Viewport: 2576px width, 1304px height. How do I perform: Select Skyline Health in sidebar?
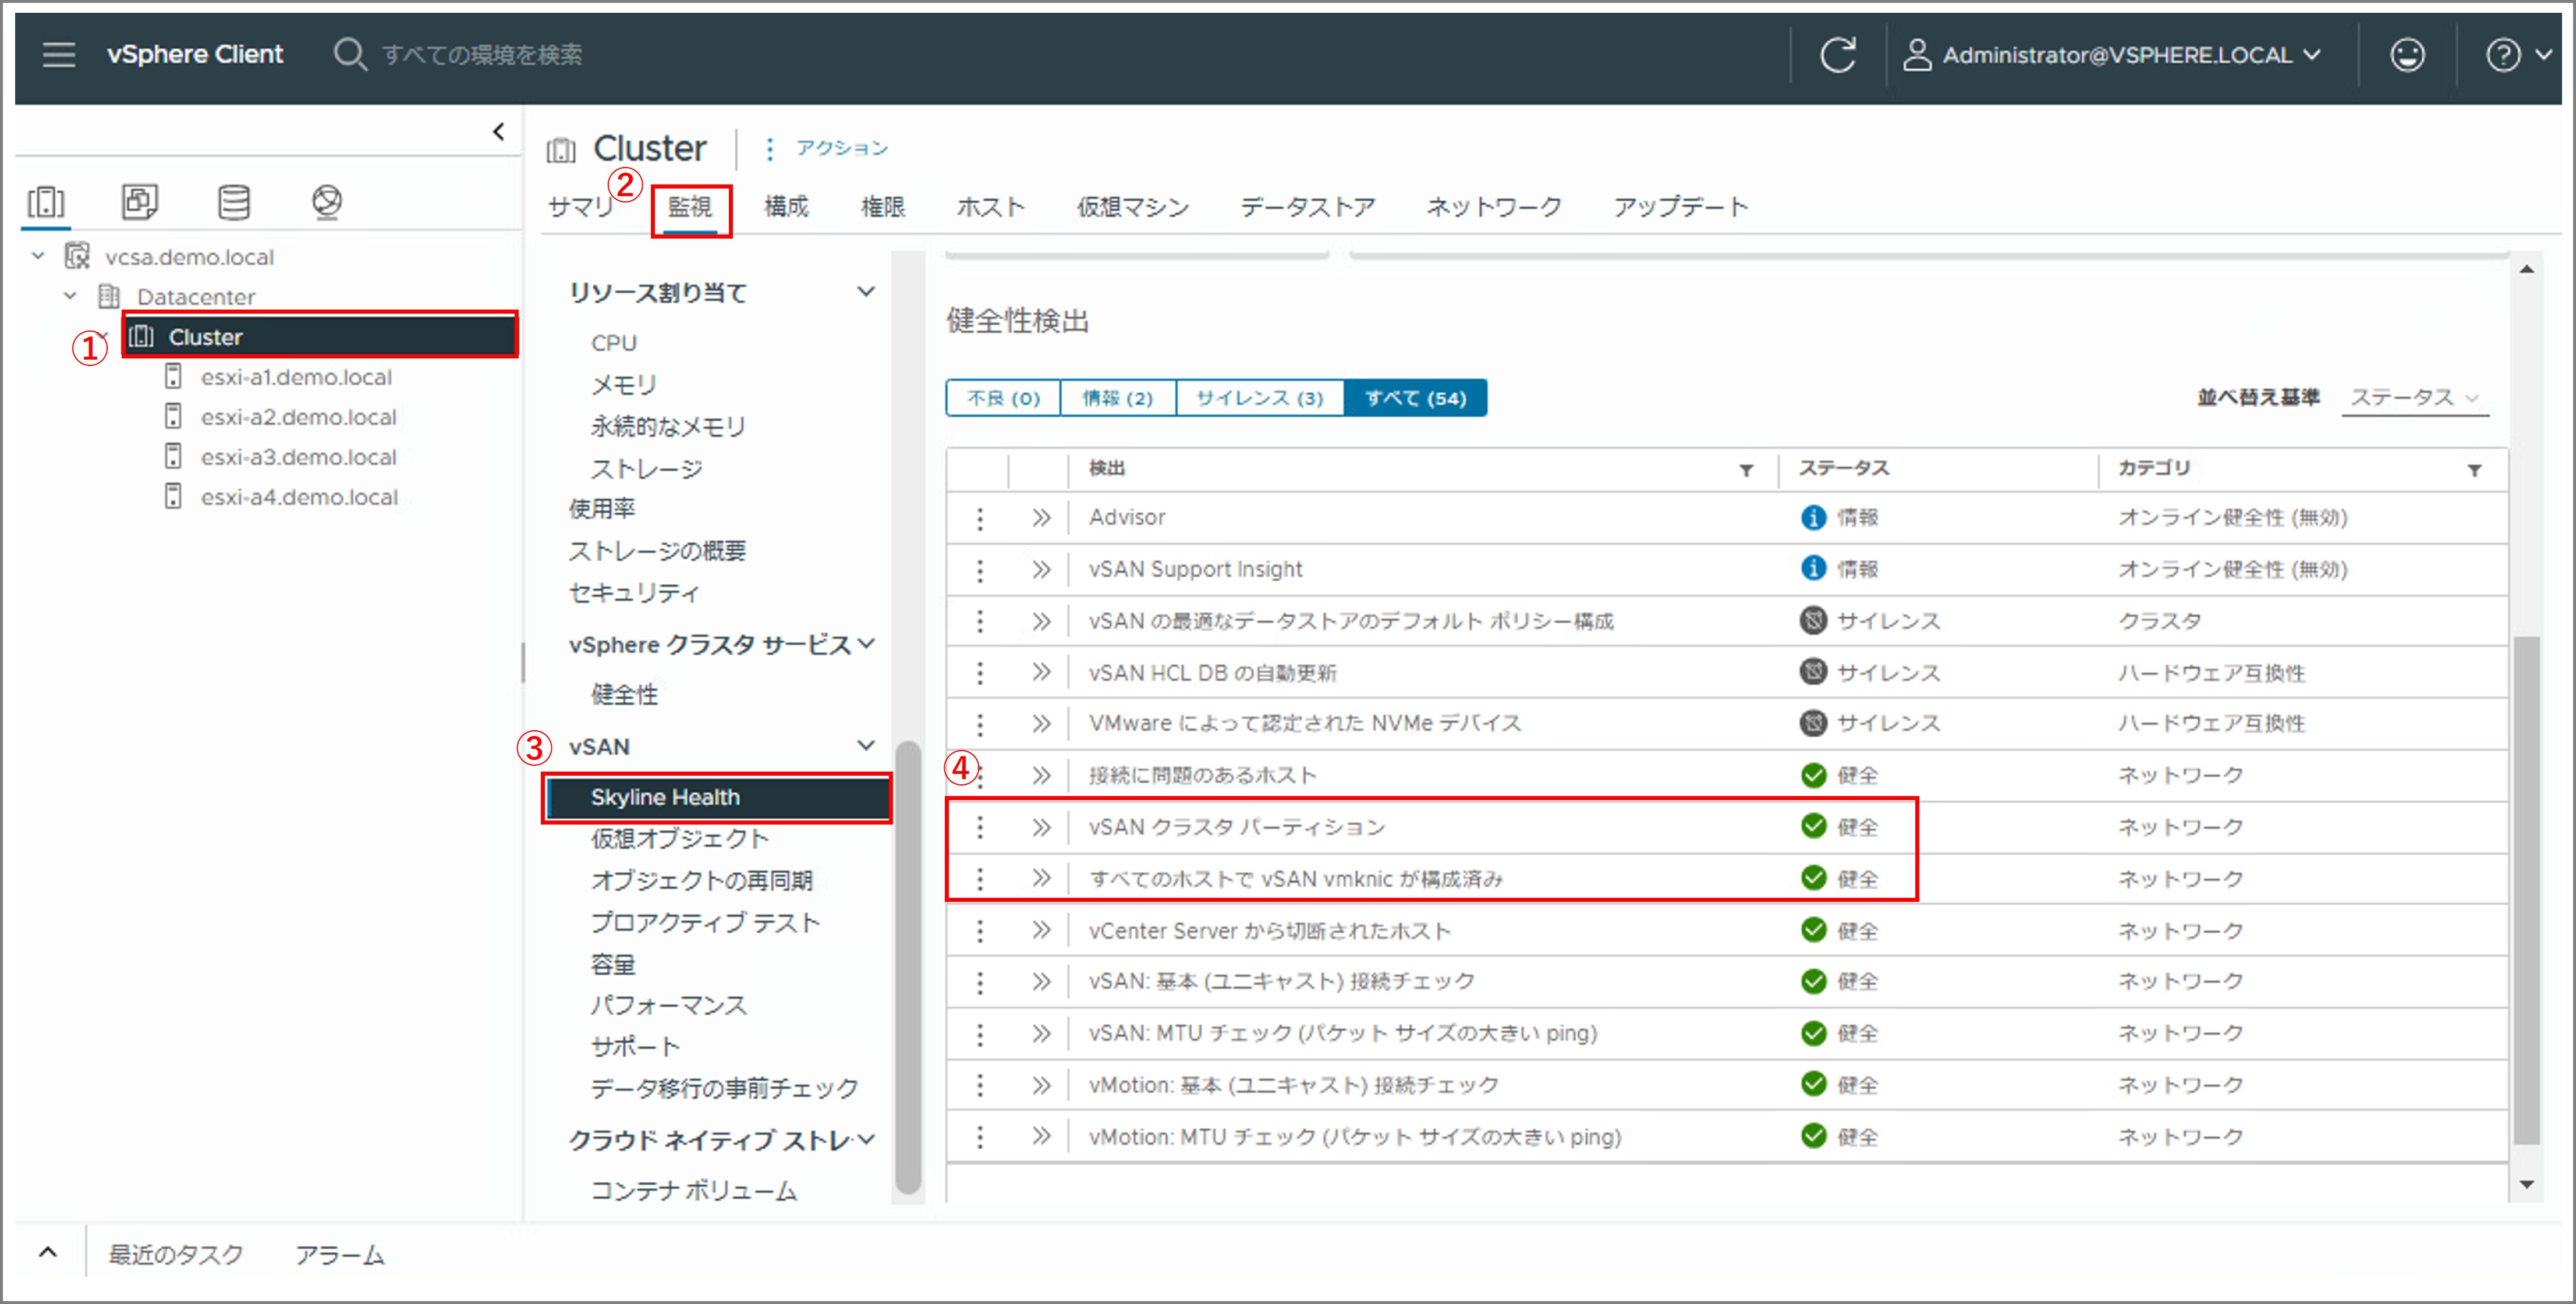coord(717,797)
